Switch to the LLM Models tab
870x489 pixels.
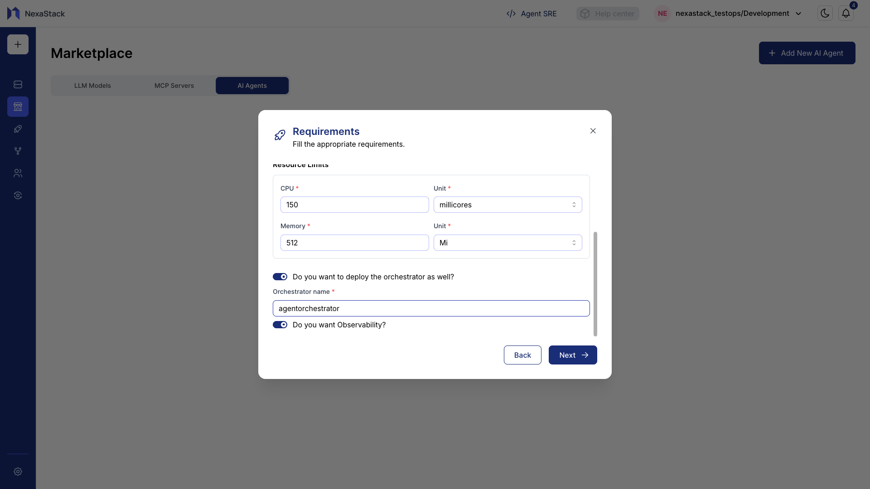click(x=92, y=85)
